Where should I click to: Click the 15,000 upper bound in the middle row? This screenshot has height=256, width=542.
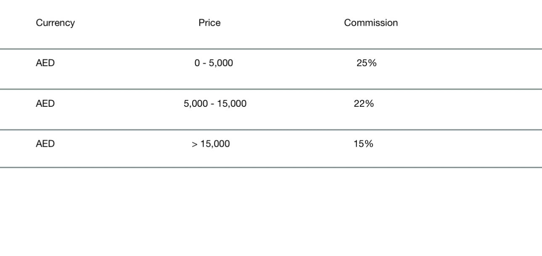[232, 104]
